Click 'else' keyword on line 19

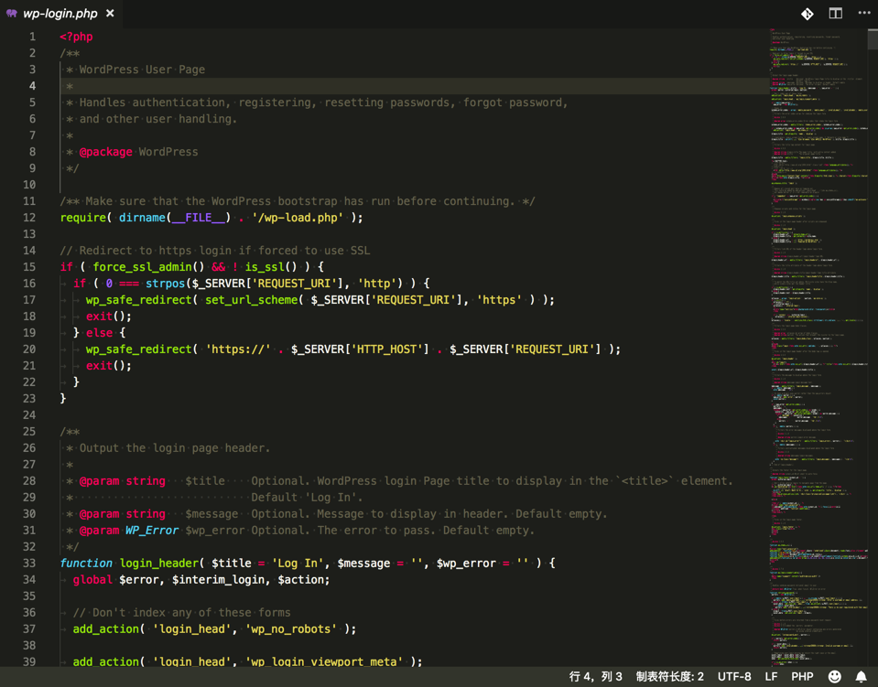click(x=99, y=333)
